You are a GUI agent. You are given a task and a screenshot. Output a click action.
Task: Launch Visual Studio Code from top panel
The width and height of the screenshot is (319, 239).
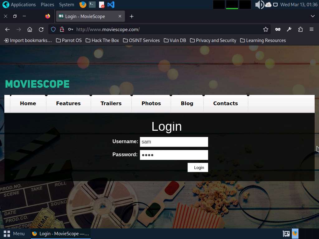111,5
